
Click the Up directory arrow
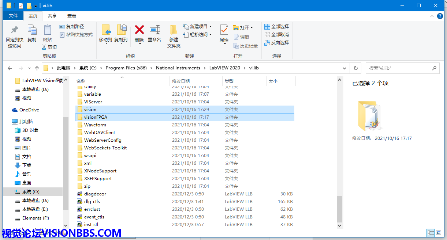coord(37,68)
